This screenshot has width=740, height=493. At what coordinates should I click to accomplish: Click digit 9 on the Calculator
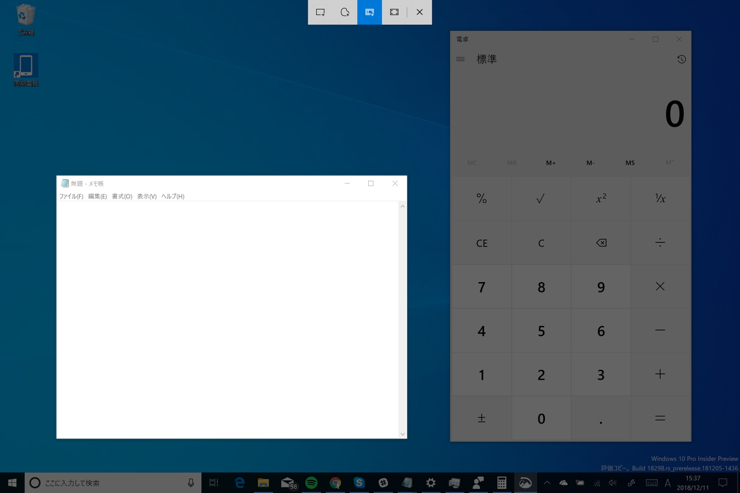pos(601,287)
